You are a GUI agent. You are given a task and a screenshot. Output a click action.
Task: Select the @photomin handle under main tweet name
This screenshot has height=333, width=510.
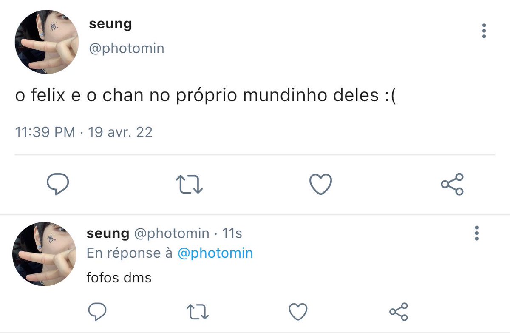point(127,48)
